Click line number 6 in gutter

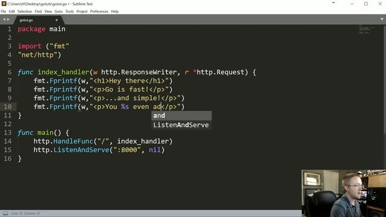click(10, 72)
